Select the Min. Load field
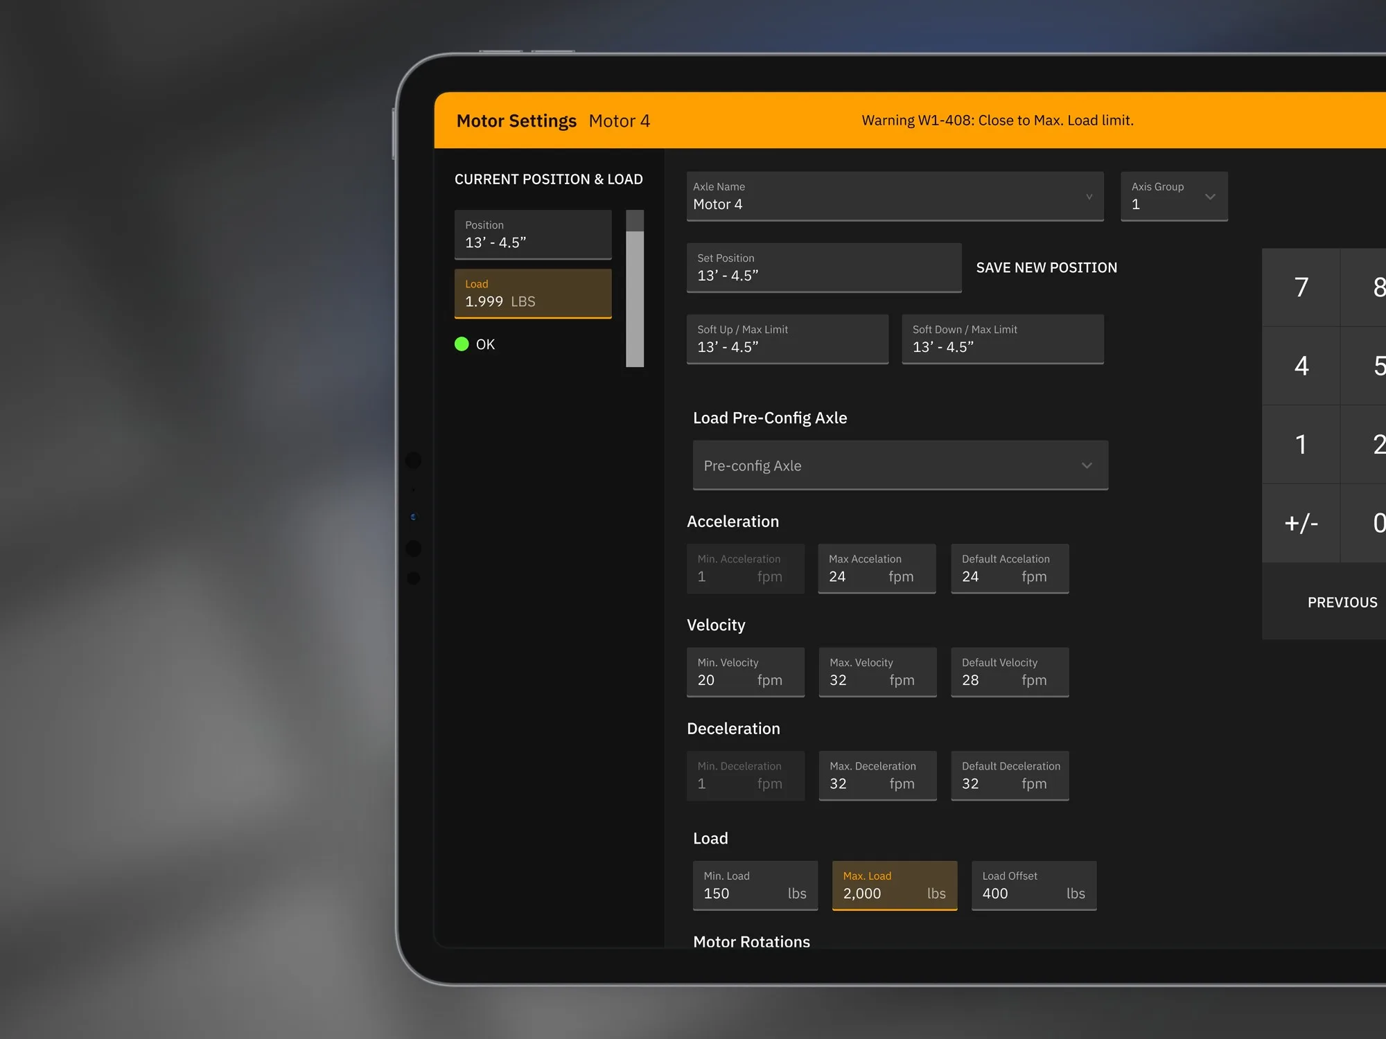1386x1039 pixels. pos(755,885)
